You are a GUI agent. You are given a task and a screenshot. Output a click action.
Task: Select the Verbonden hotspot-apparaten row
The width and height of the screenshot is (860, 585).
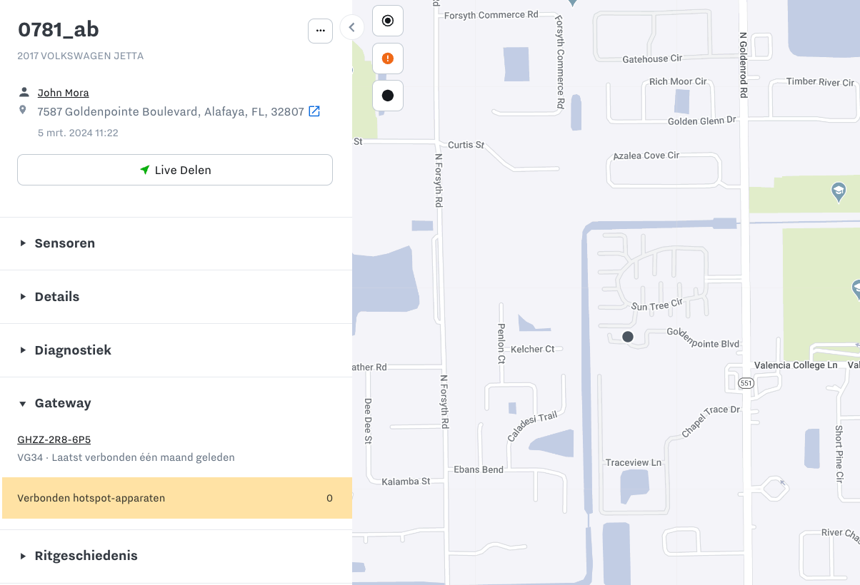tap(176, 498)
